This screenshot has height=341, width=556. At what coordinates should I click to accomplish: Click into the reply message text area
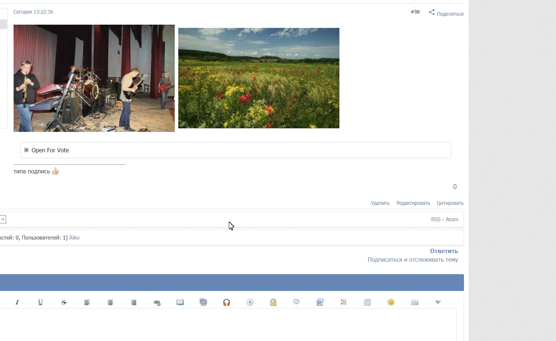pyautogui.click(x=228, y=325)
